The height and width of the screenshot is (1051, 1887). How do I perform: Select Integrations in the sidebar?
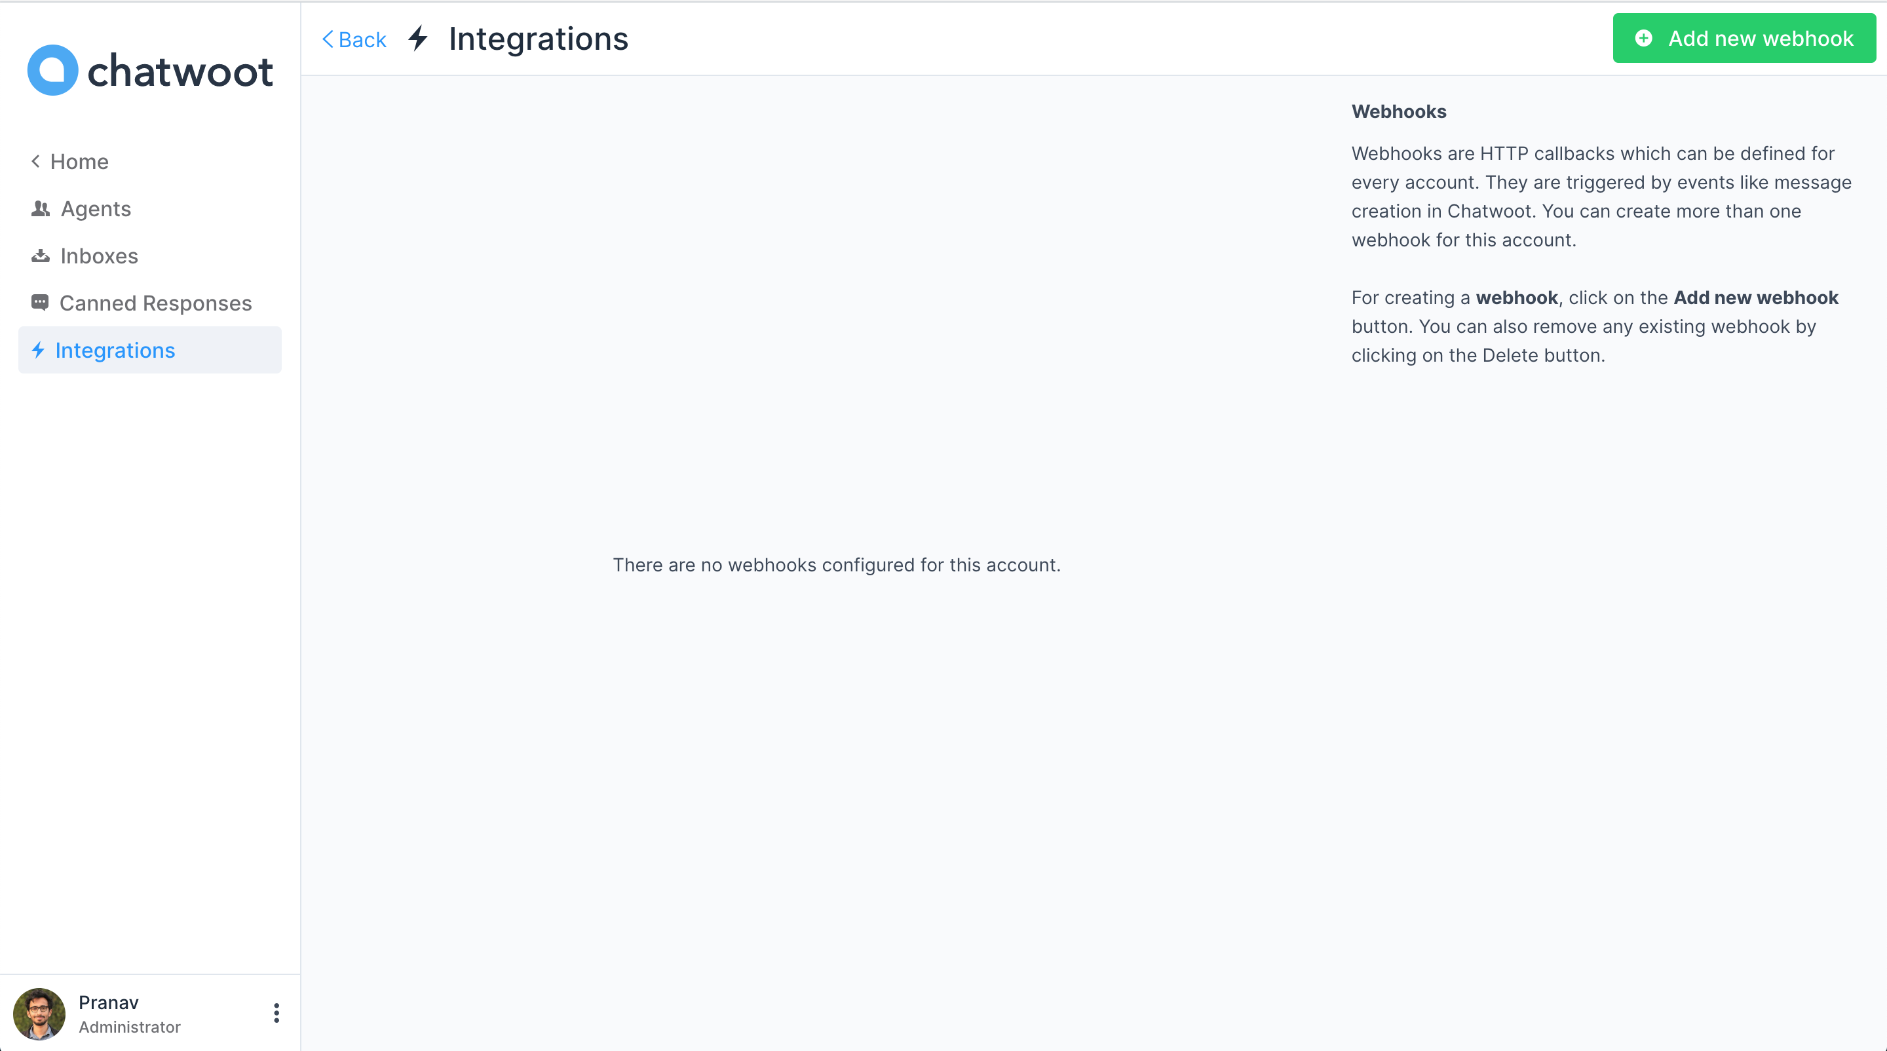pos(149,350)
